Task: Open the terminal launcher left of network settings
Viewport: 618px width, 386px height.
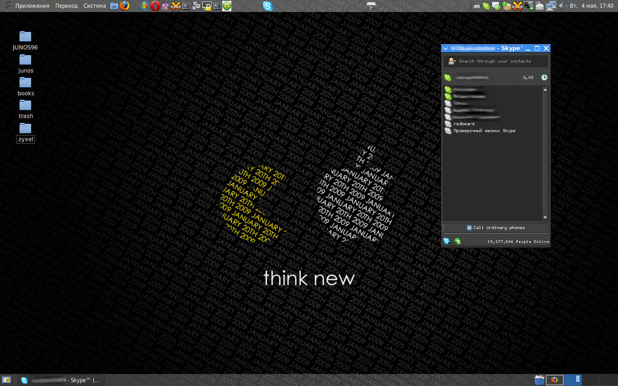Action: pos(186,6)
